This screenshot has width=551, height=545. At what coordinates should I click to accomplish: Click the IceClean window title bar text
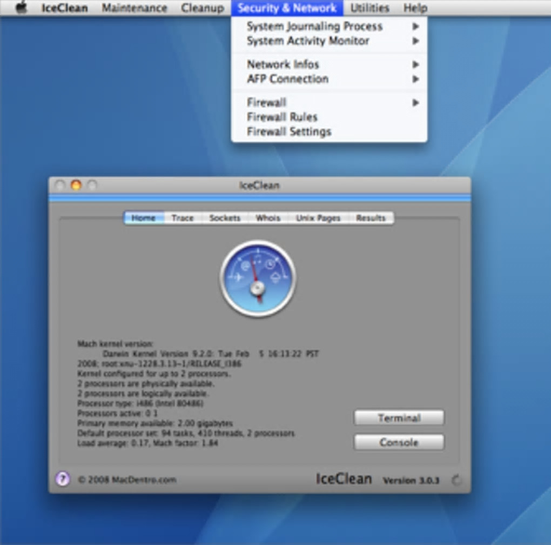[259, 185]
